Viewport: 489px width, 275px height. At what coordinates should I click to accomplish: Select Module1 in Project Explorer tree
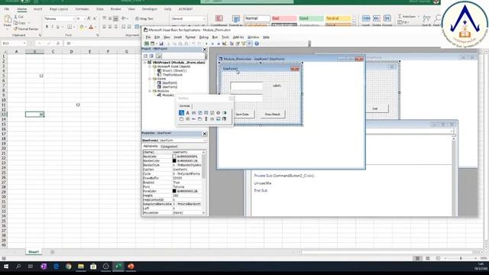point(168,95)
